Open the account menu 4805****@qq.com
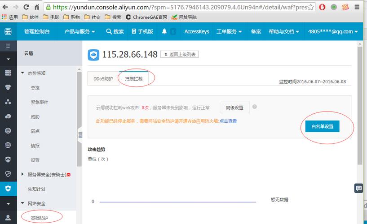 coord(333,31)
